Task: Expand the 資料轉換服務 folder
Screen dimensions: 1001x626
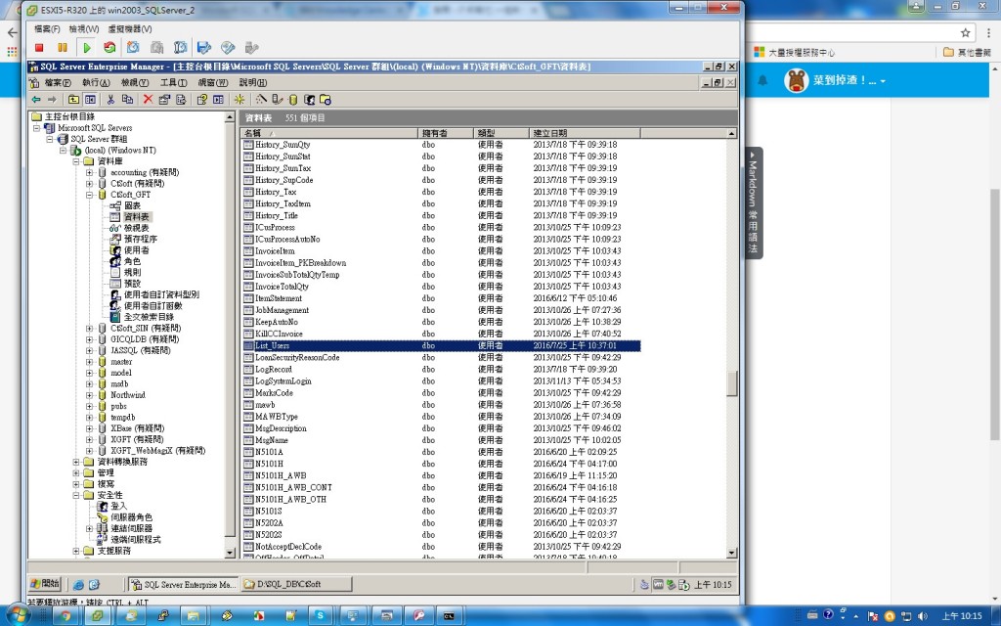Action: point(76,462)
